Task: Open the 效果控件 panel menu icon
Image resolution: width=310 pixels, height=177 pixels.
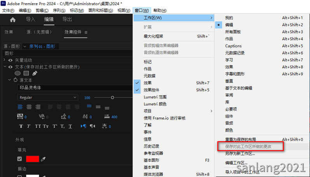Action: pyautogui.click(x=86, y=32)
